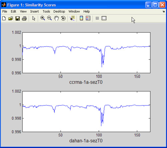The height and width of the screenshot is (148, 167).
Task: Expand the Insert menu
Action: tap(34, 11)
